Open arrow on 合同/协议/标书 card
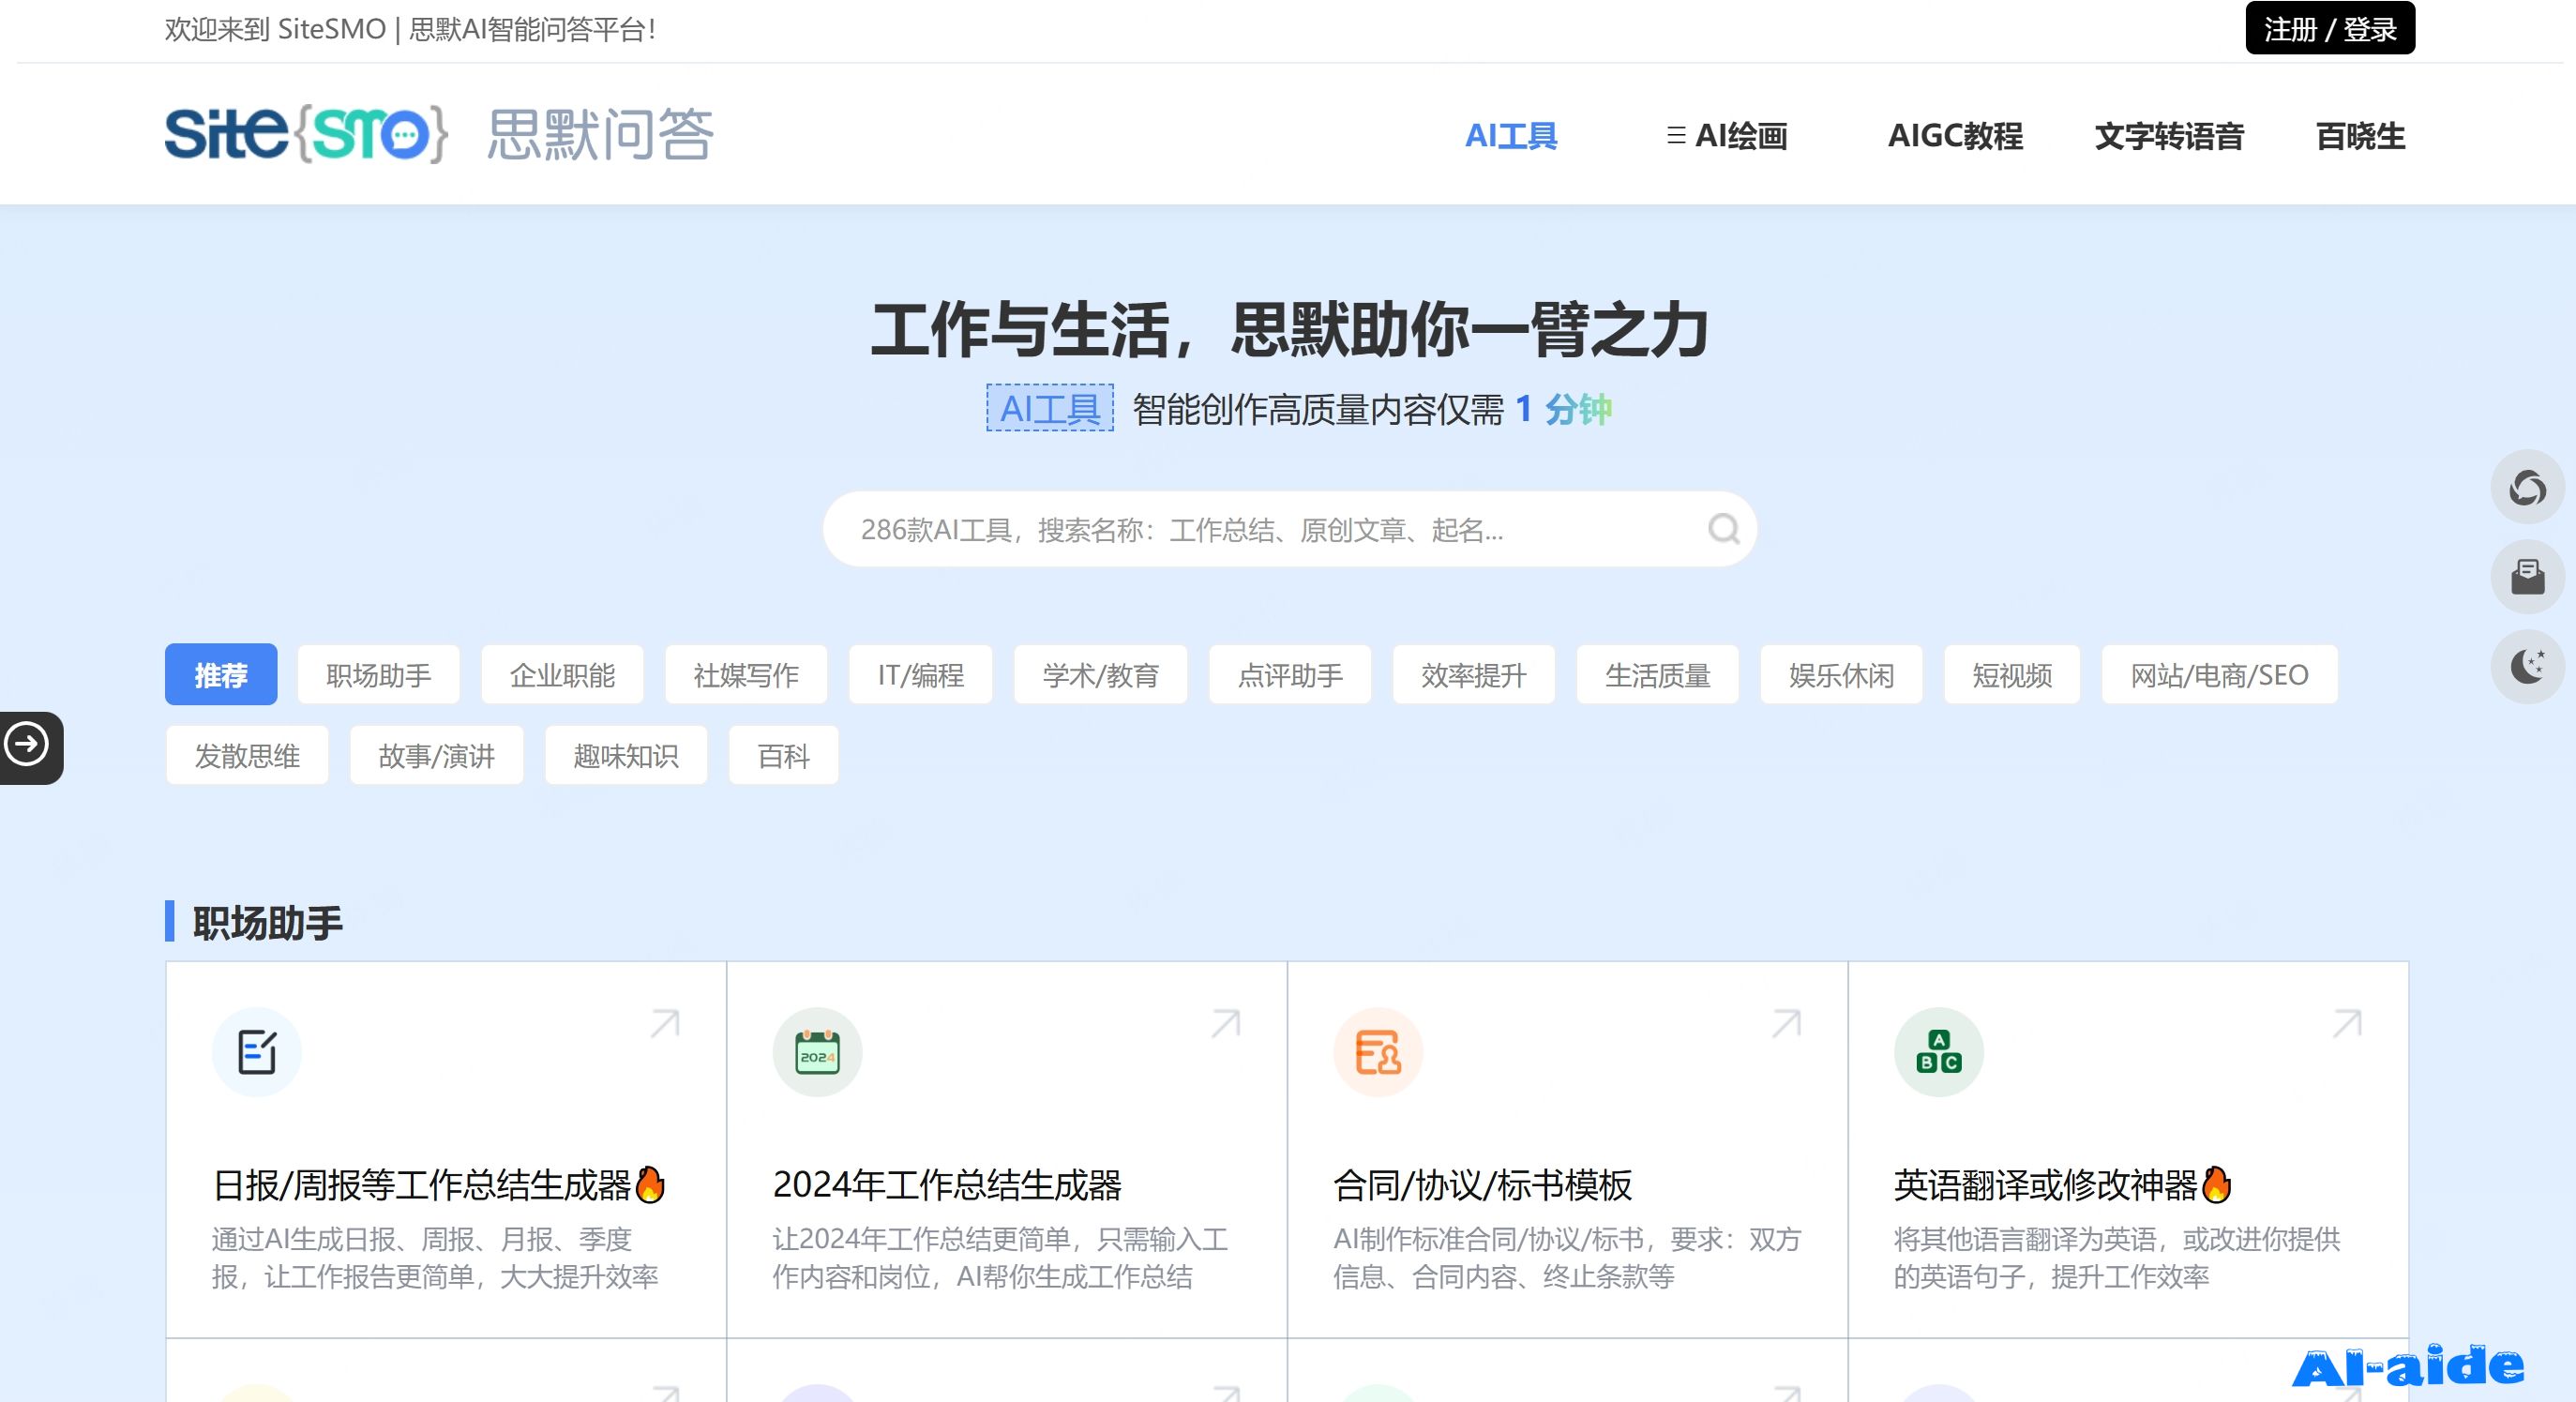The height and width of the screenshot is (1402, 2576). click(1787, 1023)
